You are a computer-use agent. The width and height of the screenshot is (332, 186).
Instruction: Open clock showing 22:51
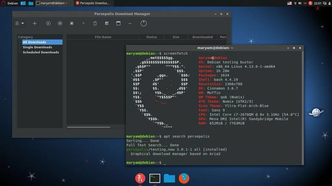(x=318, y=3)
